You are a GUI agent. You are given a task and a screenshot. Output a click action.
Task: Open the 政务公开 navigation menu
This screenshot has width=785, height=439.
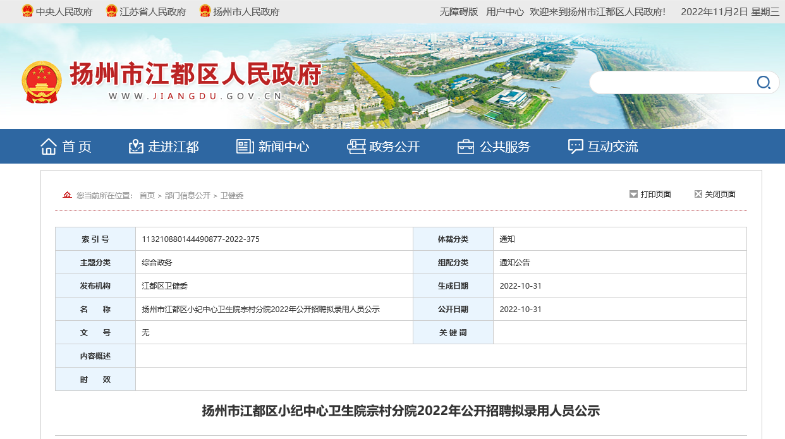pyautogui.click(x=394, y=147)
